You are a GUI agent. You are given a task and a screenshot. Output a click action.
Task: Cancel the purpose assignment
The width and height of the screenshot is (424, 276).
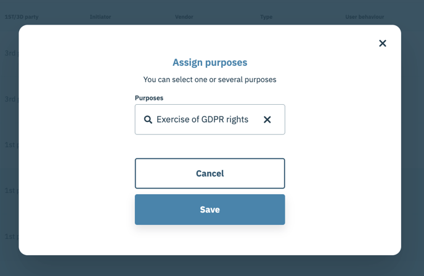(210, 173)
